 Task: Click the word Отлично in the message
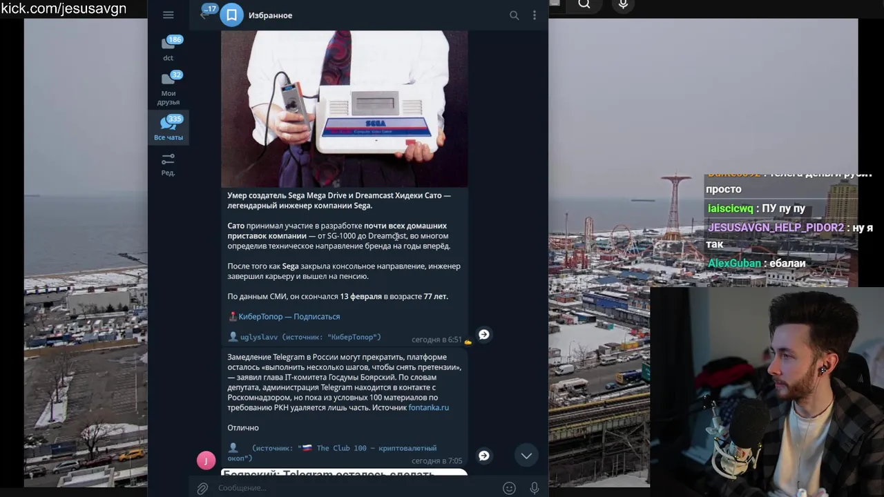coord(243,427)
